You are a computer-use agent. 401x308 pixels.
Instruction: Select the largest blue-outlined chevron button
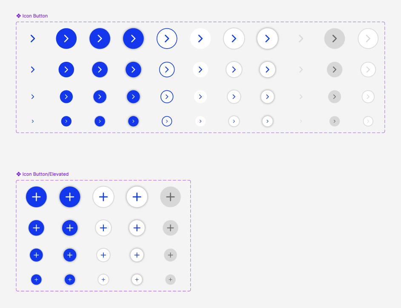click(167, 39)
